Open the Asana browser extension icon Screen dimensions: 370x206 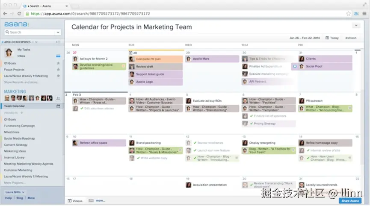pyautogui.click(x=356, y=14)
